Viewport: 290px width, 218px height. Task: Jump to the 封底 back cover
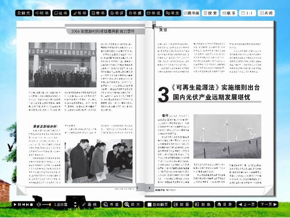pyautogui.click(x=203, y=204)
